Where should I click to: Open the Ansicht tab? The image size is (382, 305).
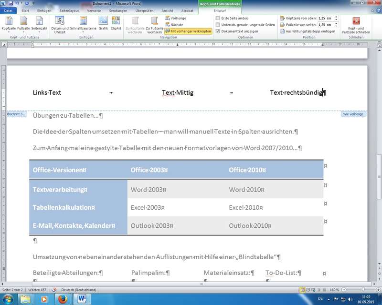168,10
